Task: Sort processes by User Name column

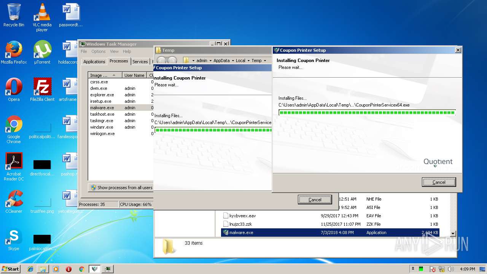Action: tap(134, 75)
